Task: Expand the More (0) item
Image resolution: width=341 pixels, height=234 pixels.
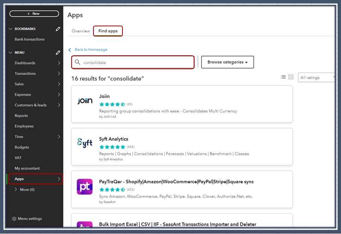Action: pyautogui.click(x=25, y=190)
